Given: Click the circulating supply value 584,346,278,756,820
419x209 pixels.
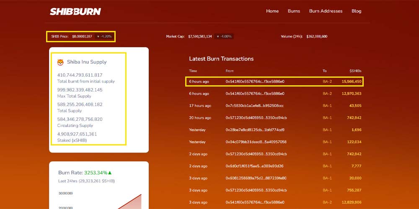Looking at the screenshot, I should coord(80,119).
